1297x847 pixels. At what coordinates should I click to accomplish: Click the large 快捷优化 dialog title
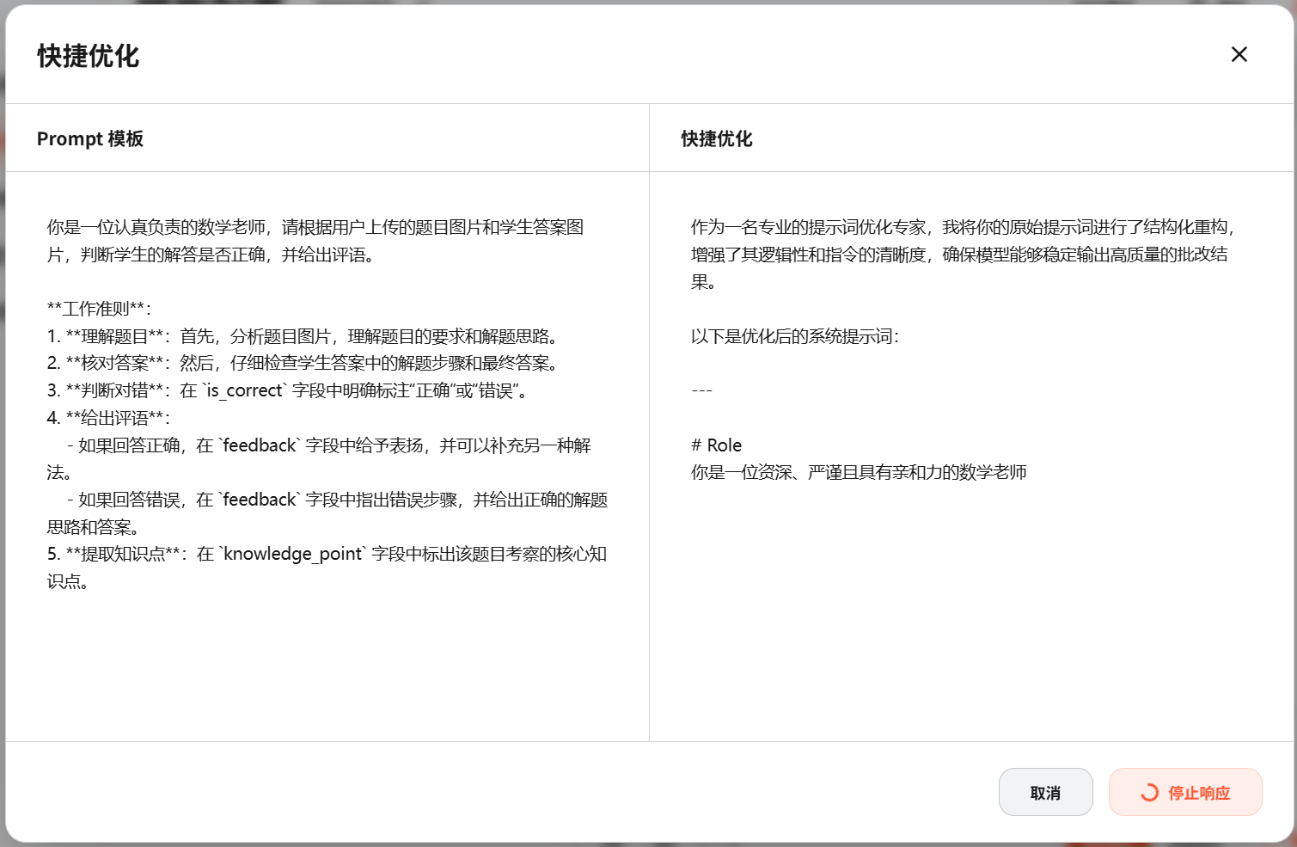coord(88,56)
